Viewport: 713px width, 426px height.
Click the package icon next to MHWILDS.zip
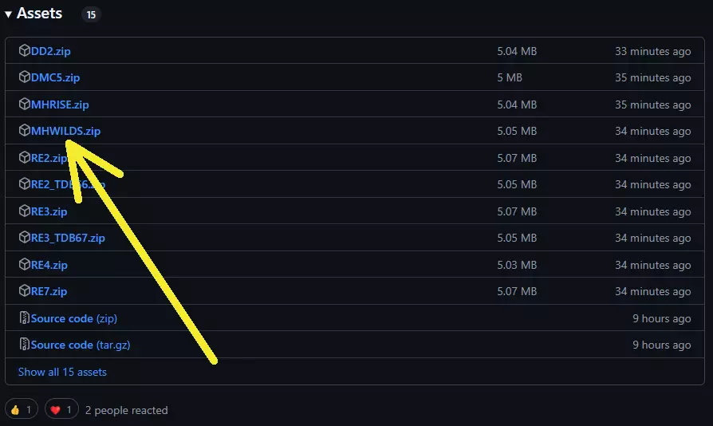[24, 131]
